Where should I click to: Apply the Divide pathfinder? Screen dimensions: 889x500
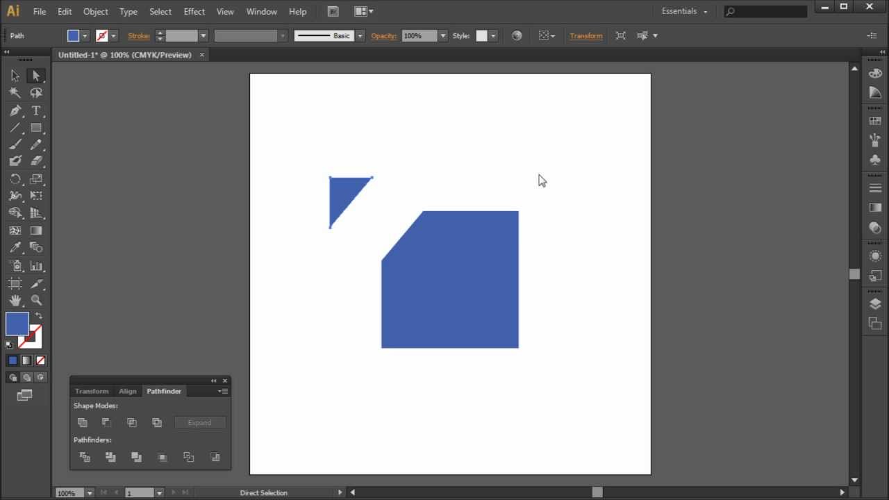(85, 457)
